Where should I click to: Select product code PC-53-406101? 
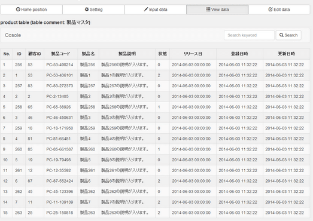tap(60, 75)
